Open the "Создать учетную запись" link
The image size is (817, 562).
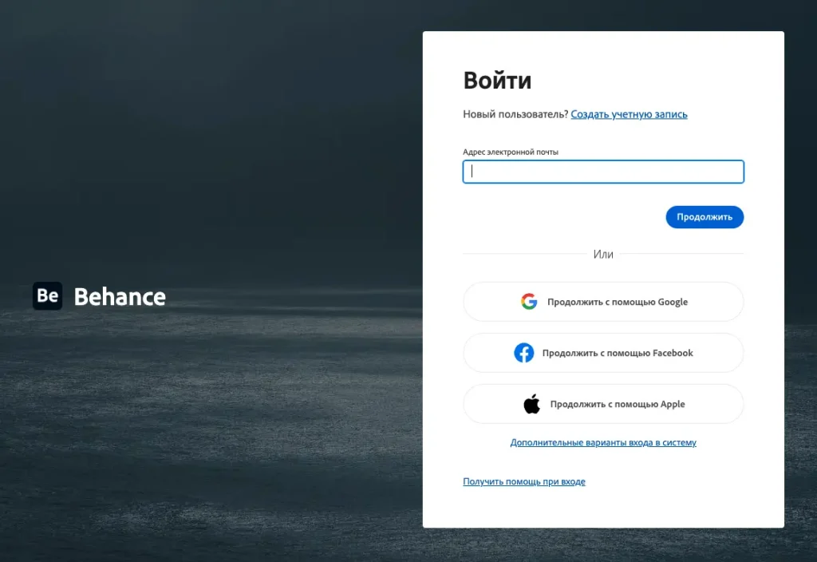[629, 114]
